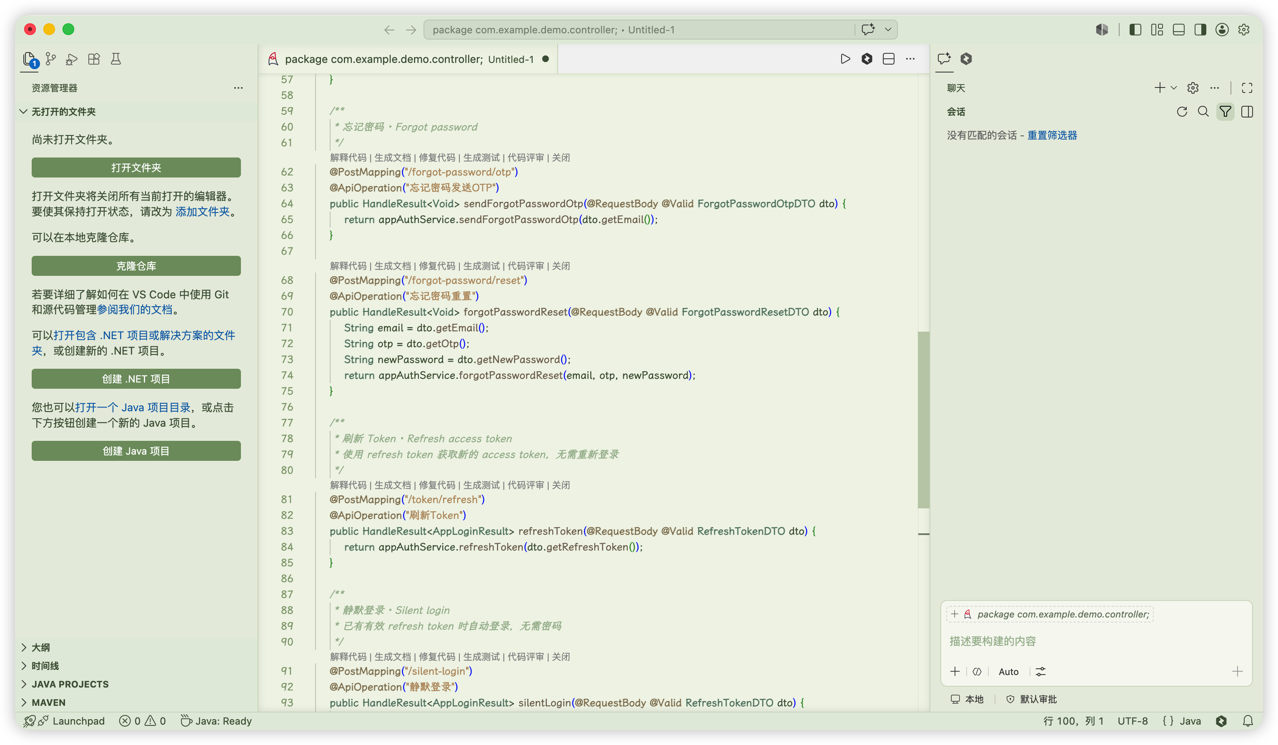This screenshot has width=1278, height=745.
Task: Select the Untitled-1 editor tab
Action: tap(408, 59)
